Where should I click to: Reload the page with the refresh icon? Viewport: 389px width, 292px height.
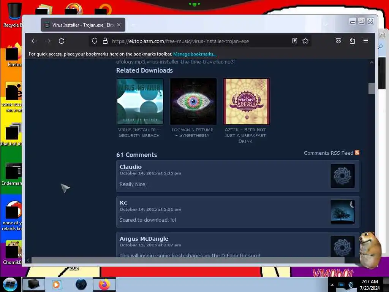tap(62, 41)
